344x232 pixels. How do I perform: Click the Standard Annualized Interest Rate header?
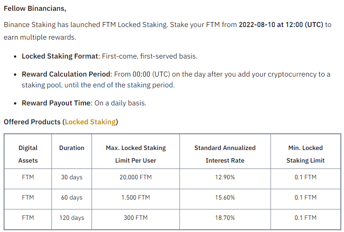point(225,154)
